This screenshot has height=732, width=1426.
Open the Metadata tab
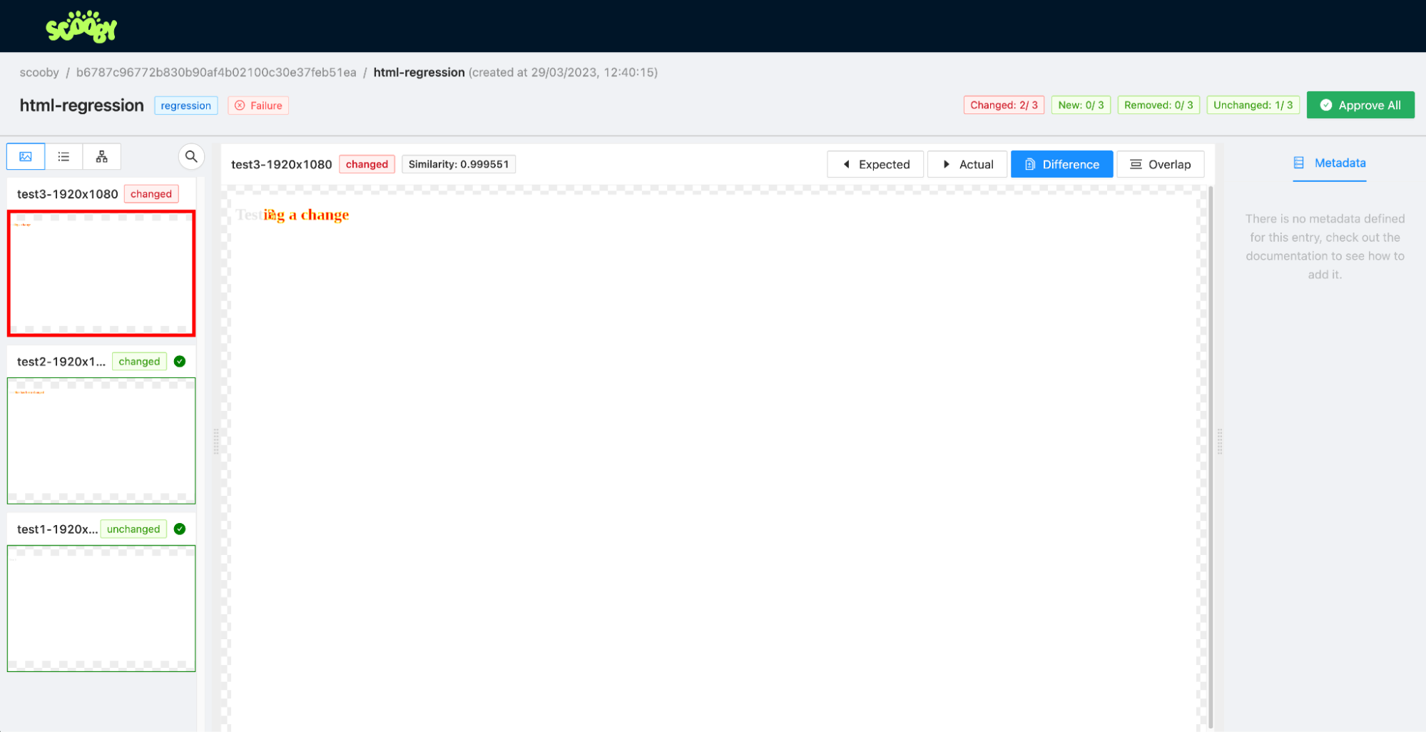(1329, 163)
